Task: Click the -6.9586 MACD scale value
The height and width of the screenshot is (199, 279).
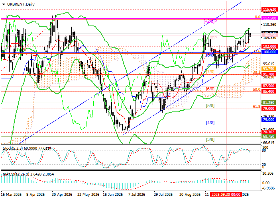Action: click(269, 188)
